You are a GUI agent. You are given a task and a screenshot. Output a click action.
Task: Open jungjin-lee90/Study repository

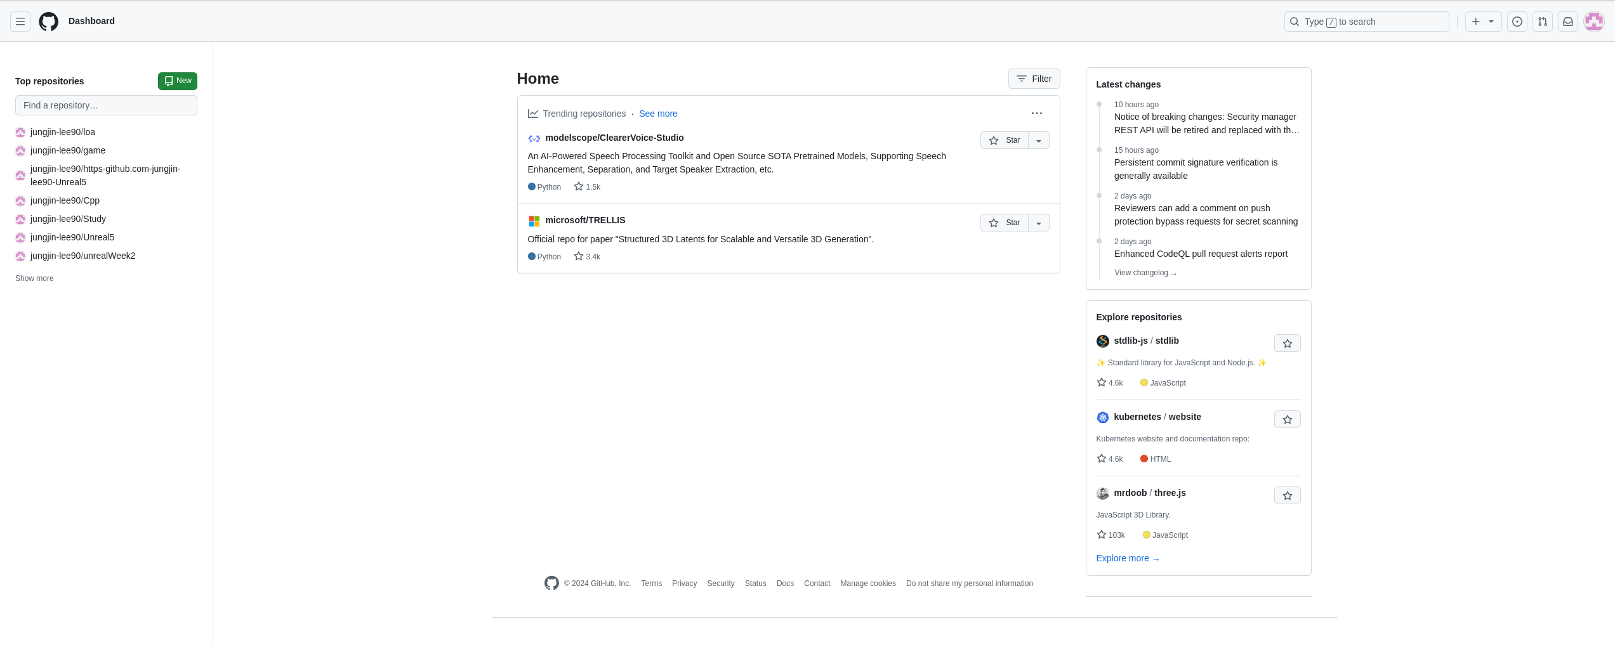click(x=68, y=219)
